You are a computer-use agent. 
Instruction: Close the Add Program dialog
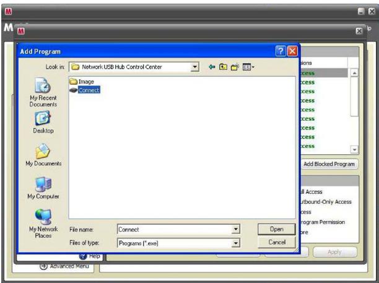tap(292, 51)
